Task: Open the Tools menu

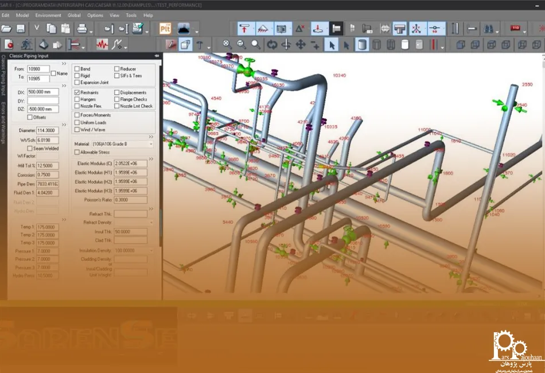Action: (131, 15)
